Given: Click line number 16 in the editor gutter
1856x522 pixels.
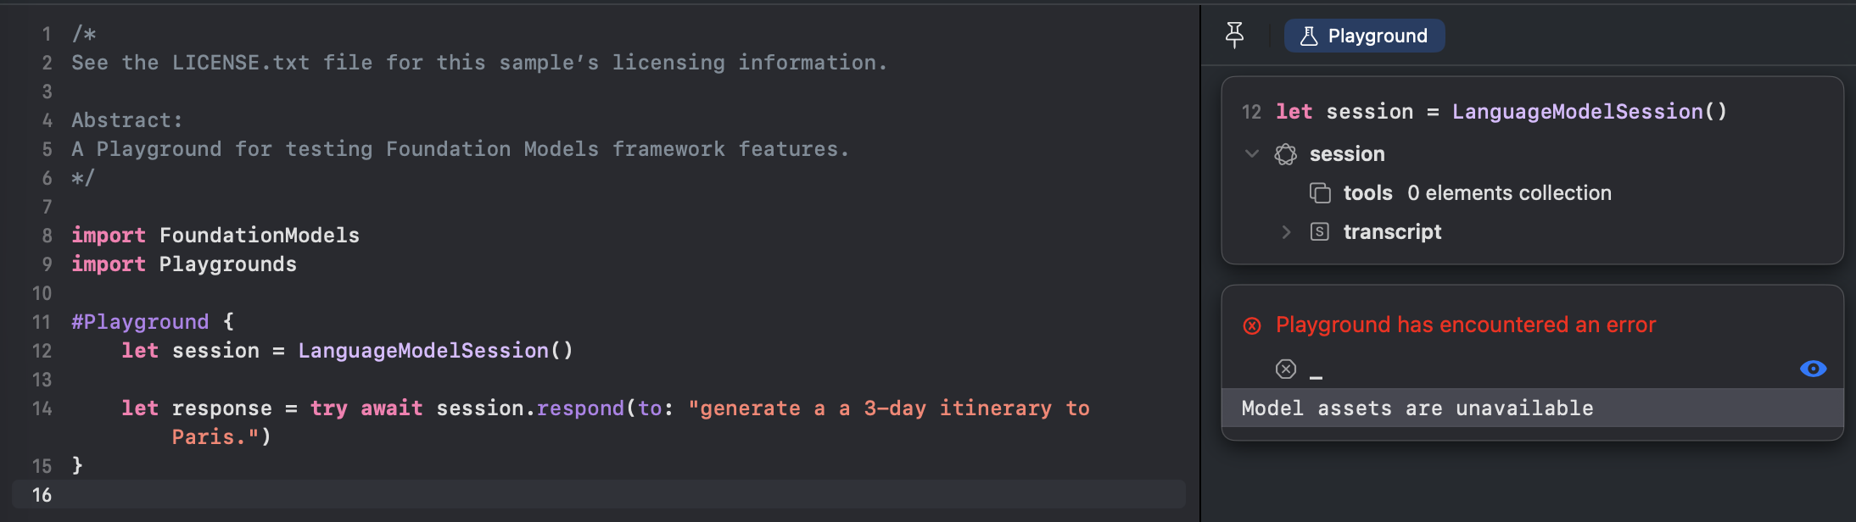Looking at the screenshot, I should pos(42,495).
